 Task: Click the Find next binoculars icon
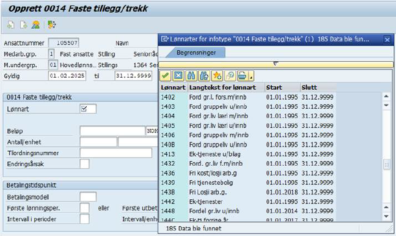click(204, 76)
